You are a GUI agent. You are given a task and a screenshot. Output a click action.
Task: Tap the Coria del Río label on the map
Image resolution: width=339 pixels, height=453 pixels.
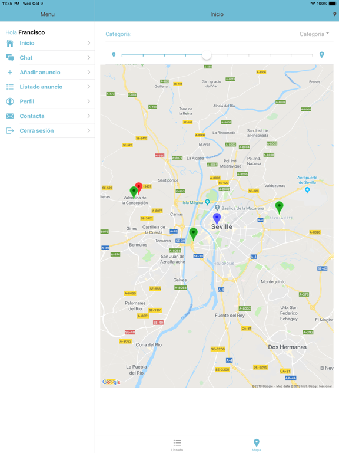click(x=149, y=344)
